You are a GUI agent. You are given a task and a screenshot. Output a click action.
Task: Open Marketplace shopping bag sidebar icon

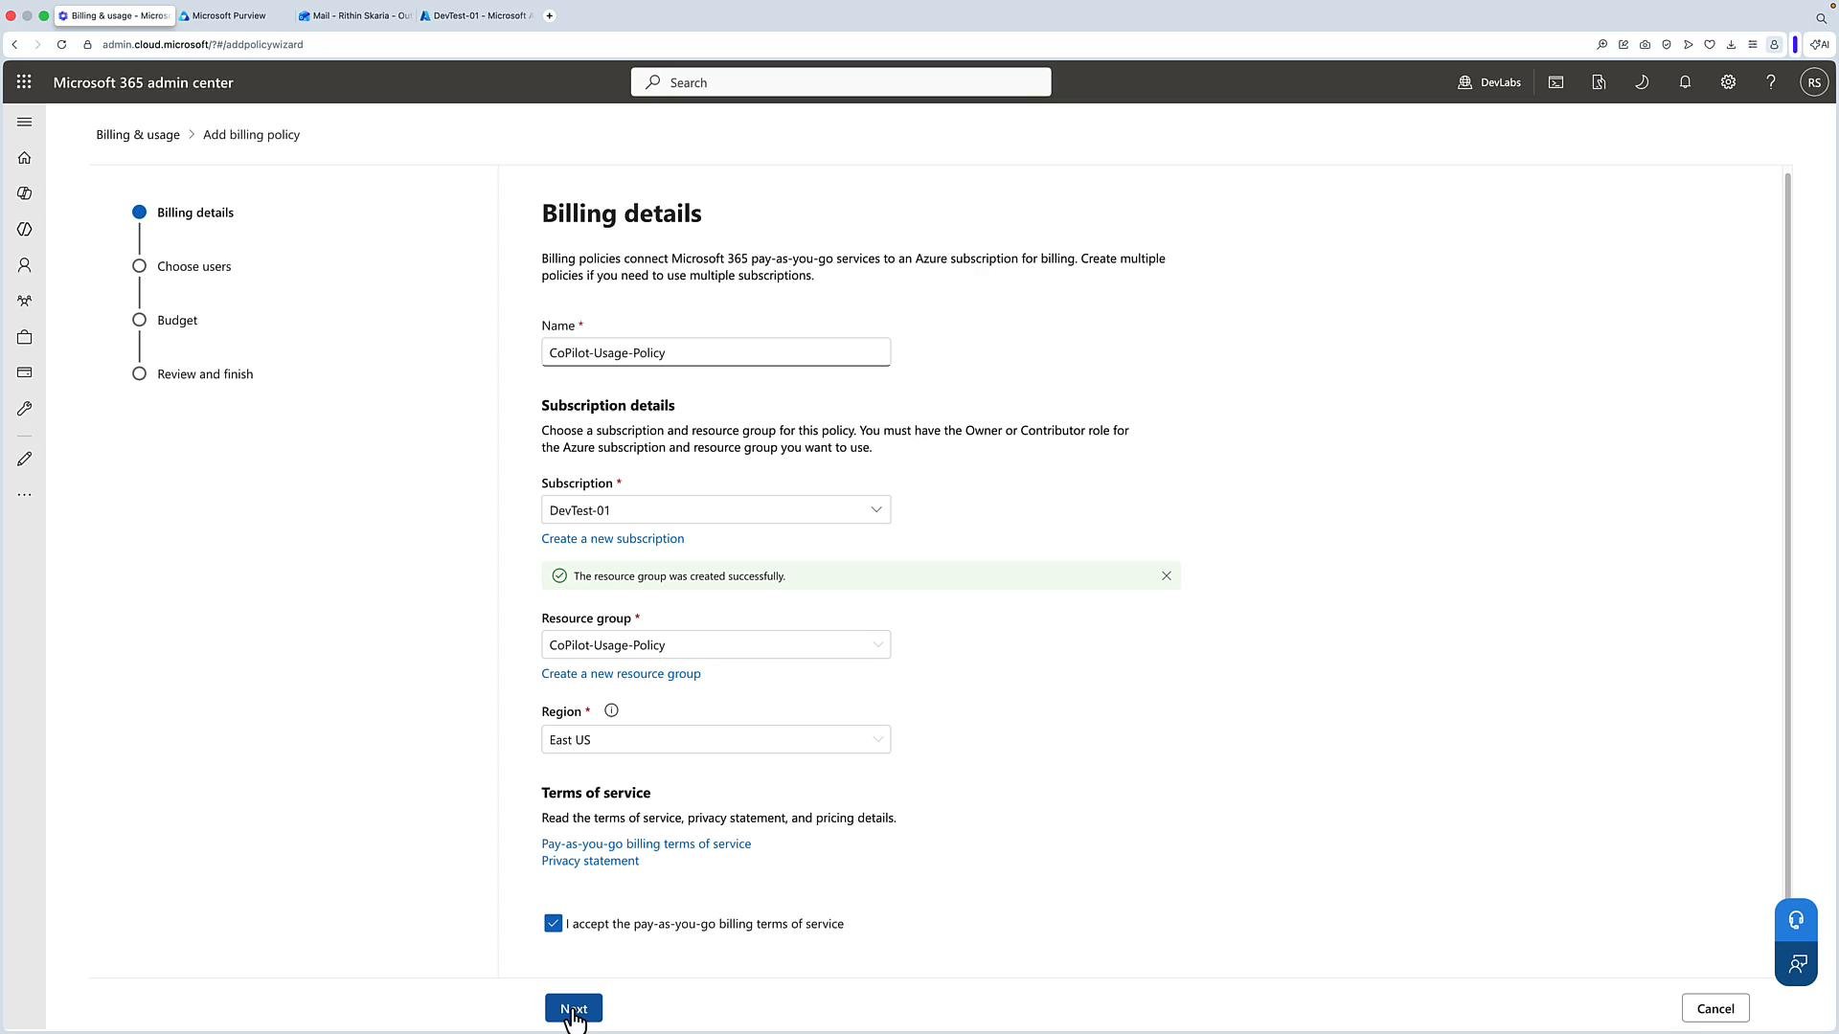25,337
